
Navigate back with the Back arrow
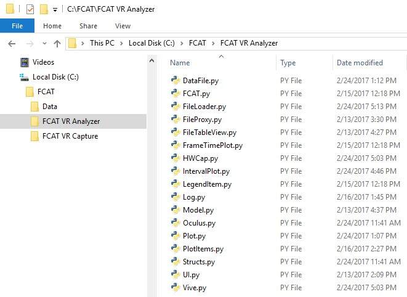[12, 44]
